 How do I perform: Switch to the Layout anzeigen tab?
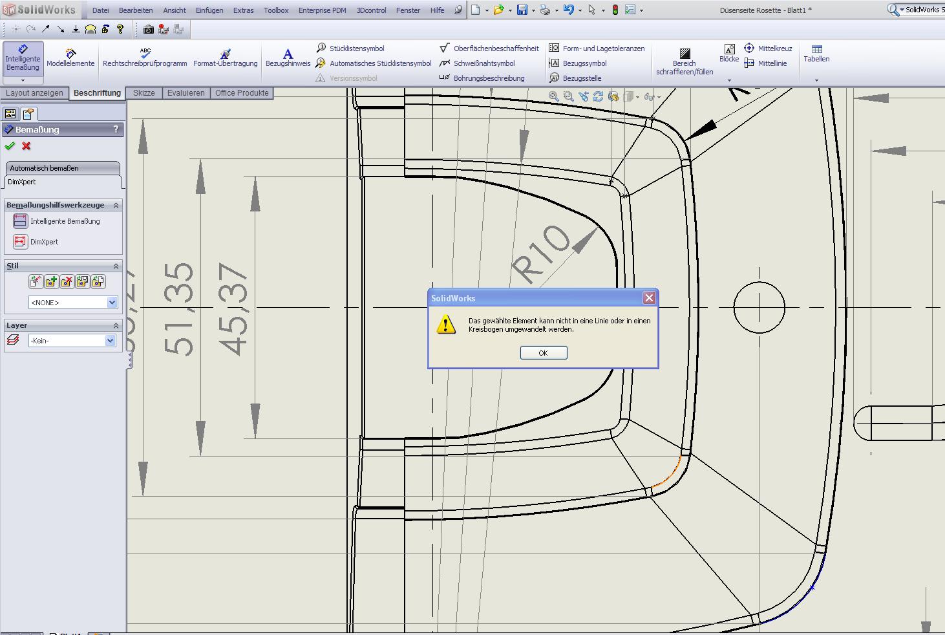pyautogui.click(x=34, y=93)
